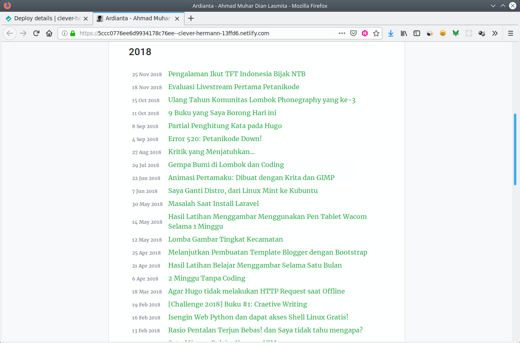The width and height of the screenshot is (520, 343).
Task: Bookmark this page with the star
Action: pyautogui.click(x=377, y=33)
